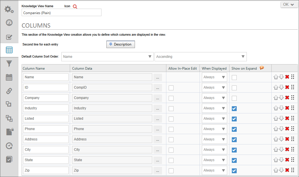Open the filter funnel sidebar section

[9, 64]
